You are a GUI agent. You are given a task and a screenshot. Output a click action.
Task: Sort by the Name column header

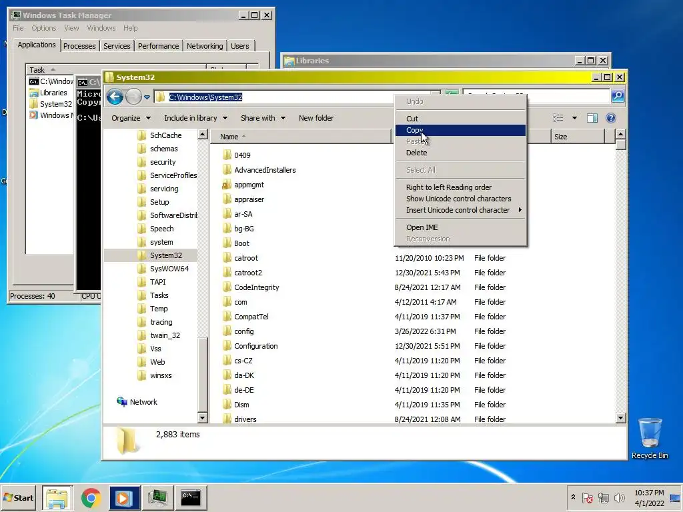301,137
